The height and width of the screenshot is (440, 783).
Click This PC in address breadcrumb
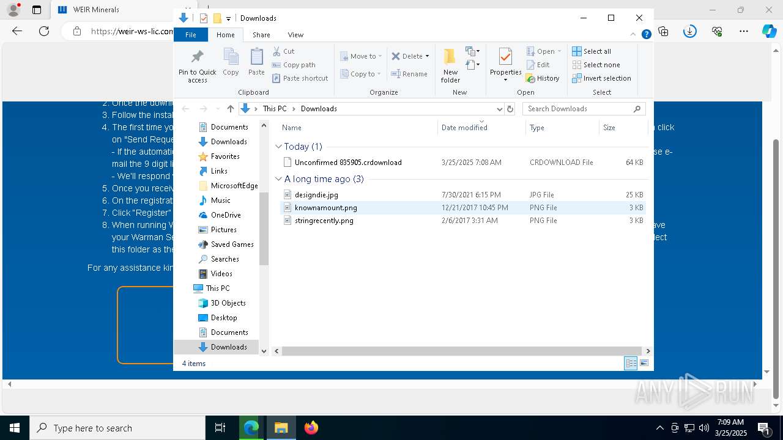(275, 109)
